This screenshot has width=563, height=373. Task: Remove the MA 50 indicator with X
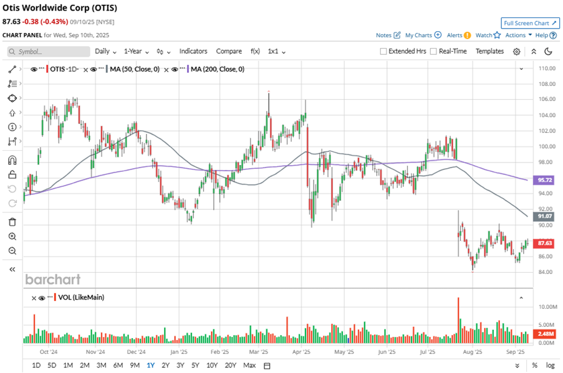pos(85,70)
